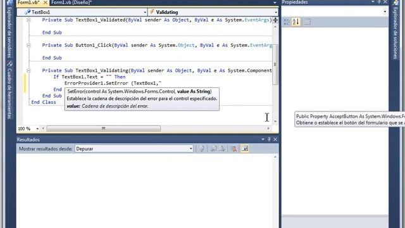This screenshot has width=405, height=228.
Task: Click the End Class line
Action: point(44,102)
